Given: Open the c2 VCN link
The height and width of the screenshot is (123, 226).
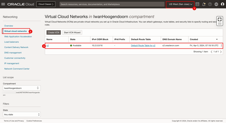Looking at the screenshot, I should pyautogui.click(x=48, y=46).
